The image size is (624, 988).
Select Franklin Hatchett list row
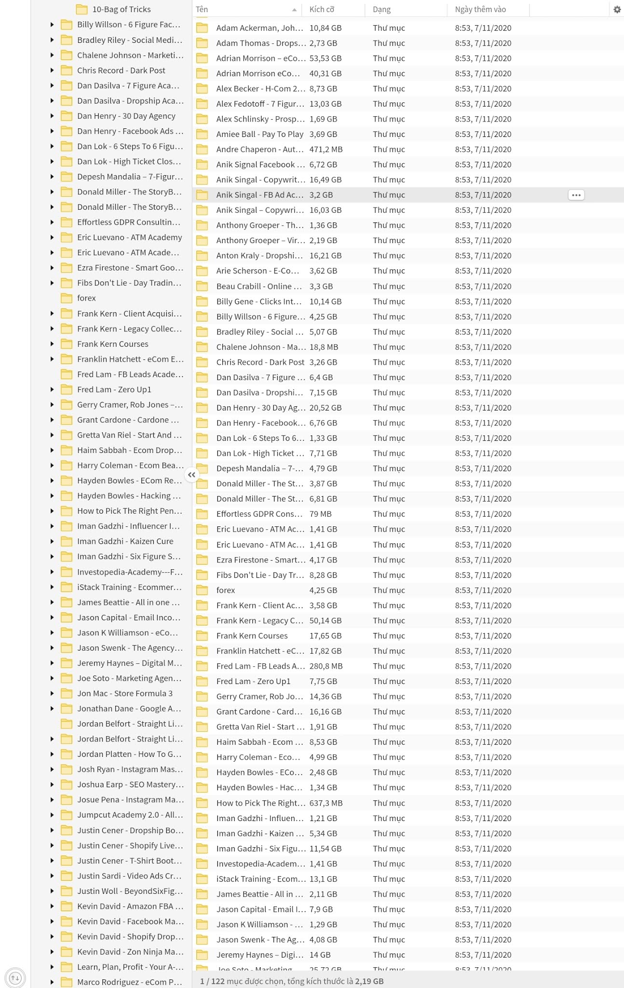tap(408, 651)
